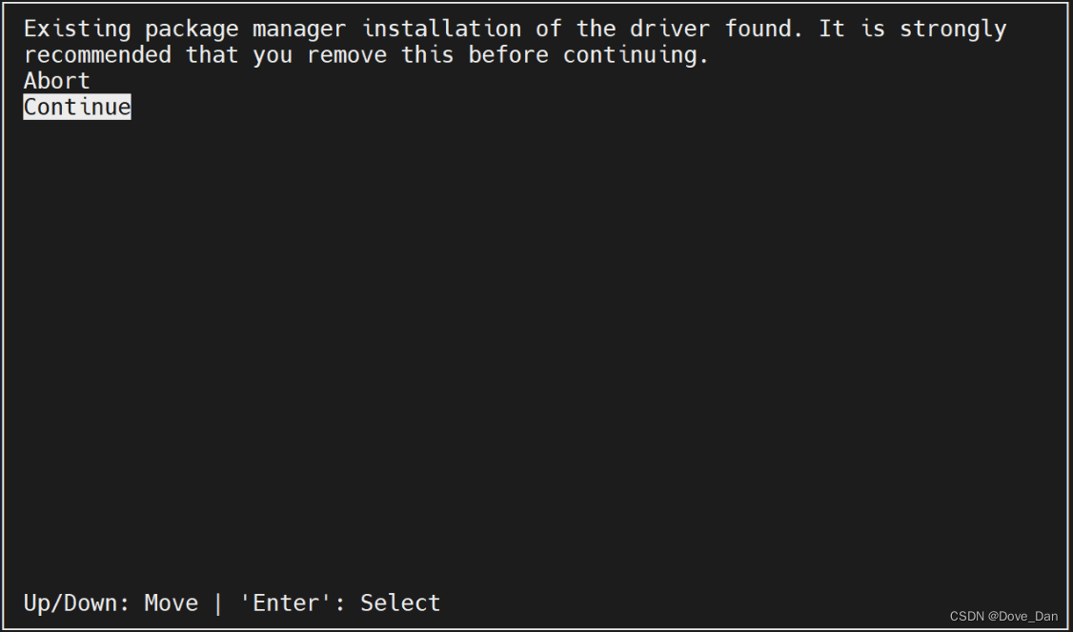Click the word 'installation' on first line
The width and height of the screenshot is (1073, 632).
(x=440, y=29)
